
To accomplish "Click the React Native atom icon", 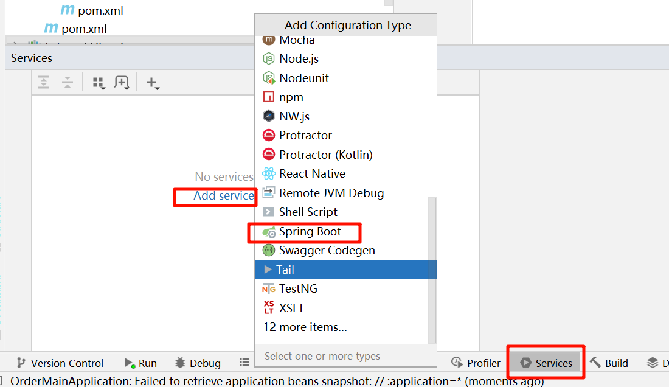I will 269,173.
